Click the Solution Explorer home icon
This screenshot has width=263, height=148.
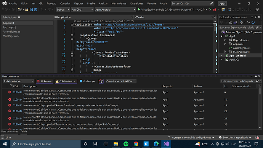tap(231, 23)
